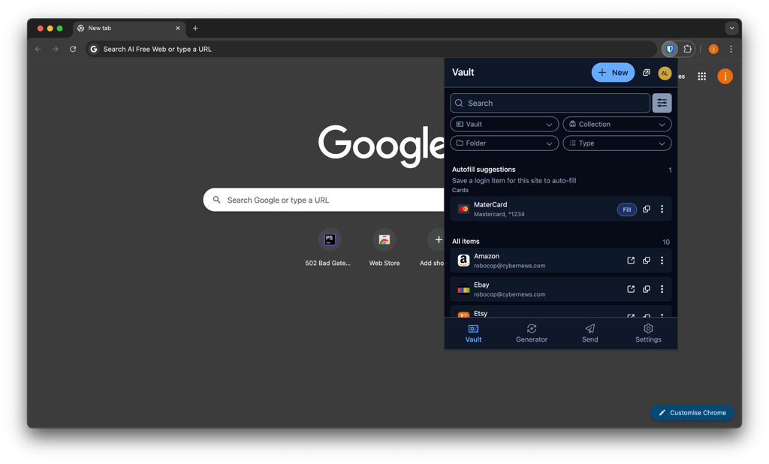
Task: Open the Google apps grid icon
Action: click(702, 77)
